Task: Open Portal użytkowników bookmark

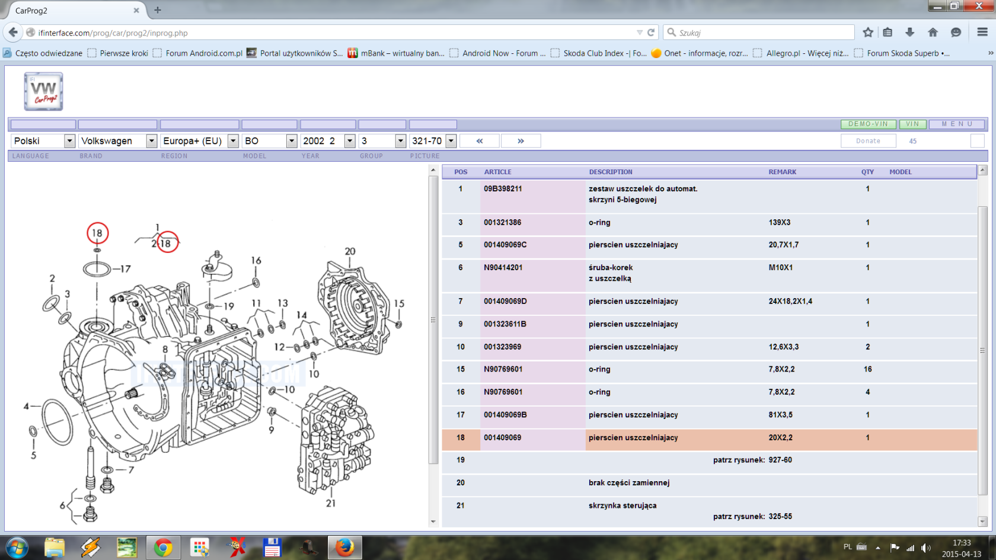Action: pyautogui.click(x=295, y=53)
